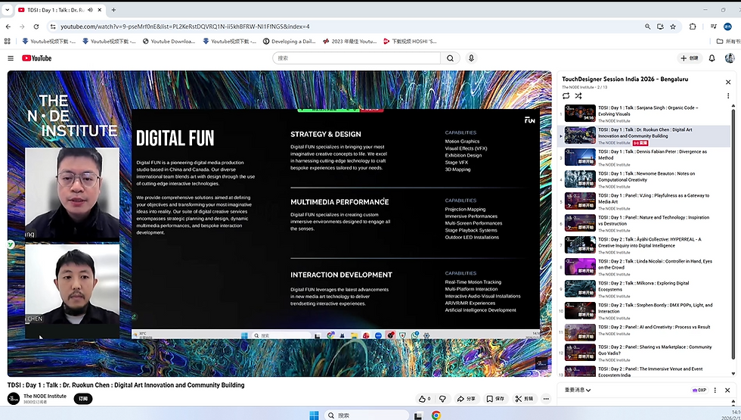
Task: Bookmark this page with the star icon
Action: pos(673,26)
